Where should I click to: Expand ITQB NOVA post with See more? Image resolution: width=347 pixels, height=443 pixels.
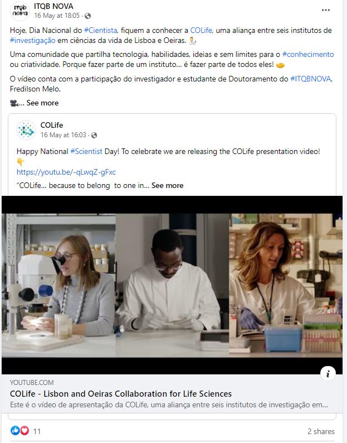tap(42, 103)
